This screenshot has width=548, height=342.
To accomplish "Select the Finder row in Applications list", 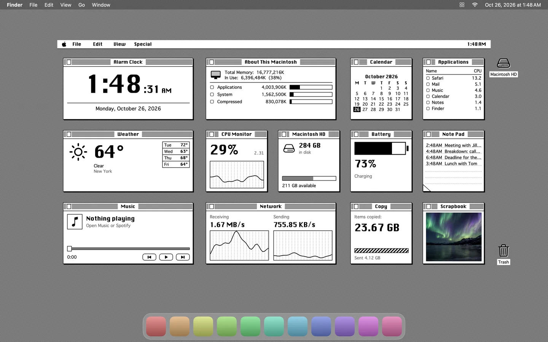I will pyautogui.click(x=454, y=109).
